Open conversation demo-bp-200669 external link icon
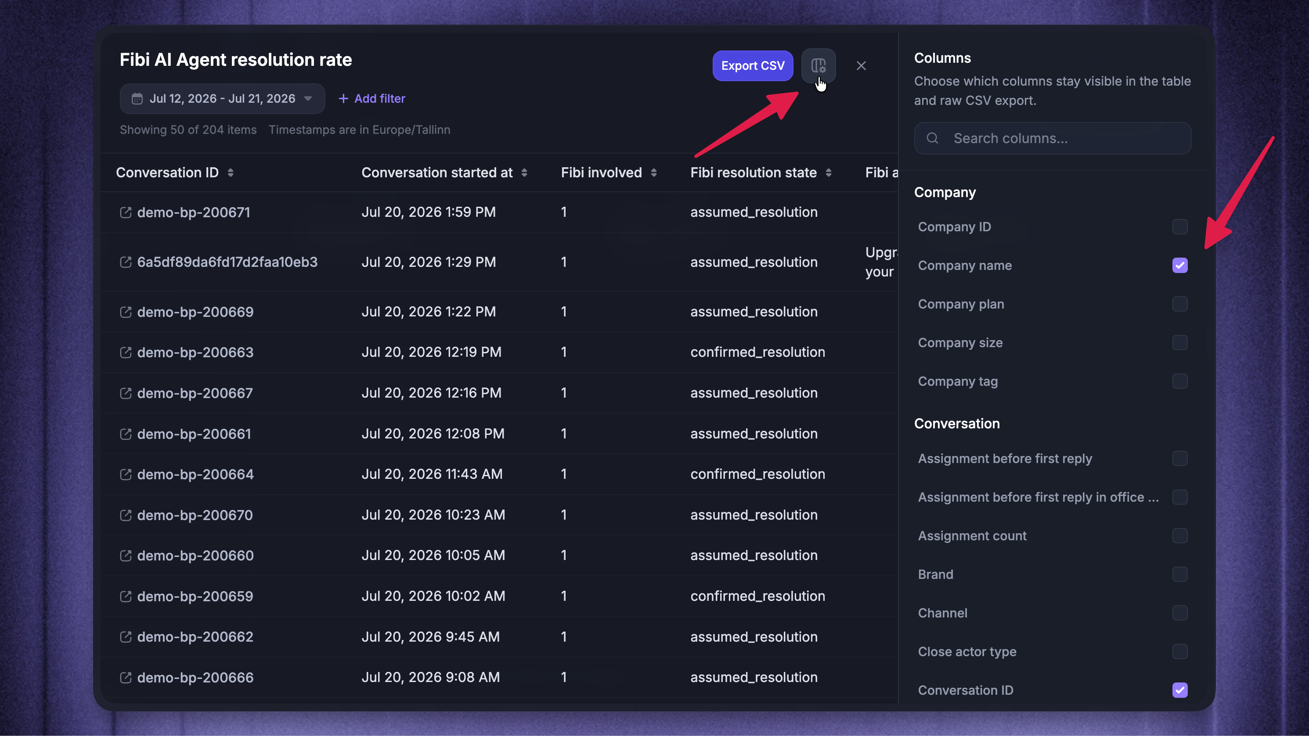 coord(126,312)
